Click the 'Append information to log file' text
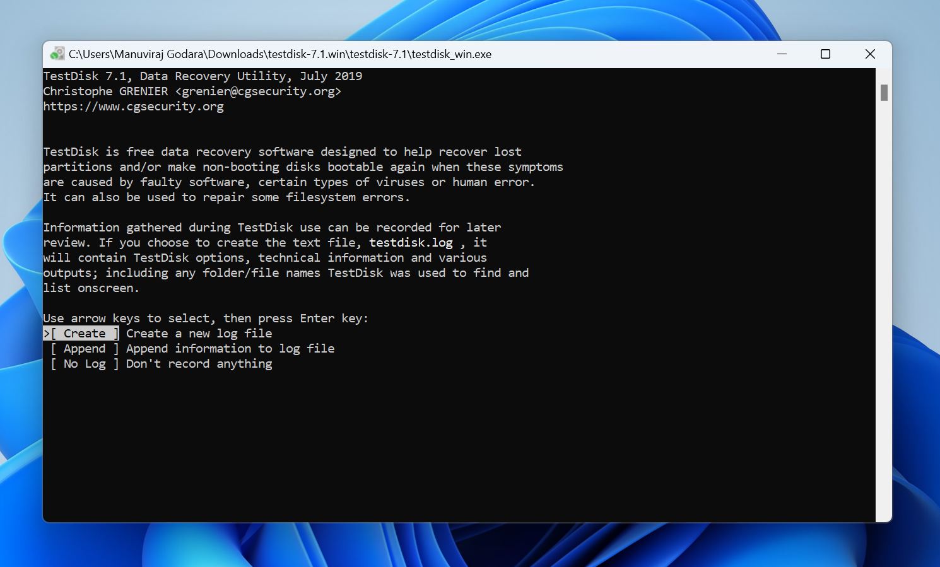This screenshot has height=567, width=940. pyautogui.click(x=230, y=348)
